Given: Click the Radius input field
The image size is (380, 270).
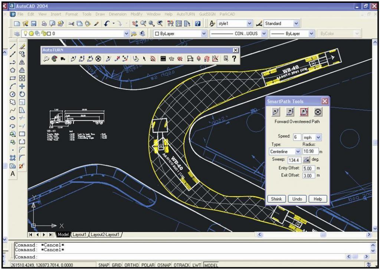Looking at the screenshot, I should pyautogui.click(x=310, y=152).
